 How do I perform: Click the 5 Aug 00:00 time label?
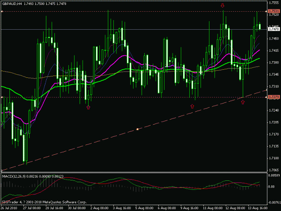point(144,208)
